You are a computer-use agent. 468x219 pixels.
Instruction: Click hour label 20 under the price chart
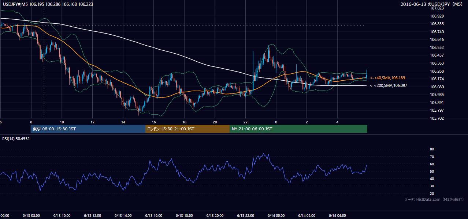click(x=215, y=122)
